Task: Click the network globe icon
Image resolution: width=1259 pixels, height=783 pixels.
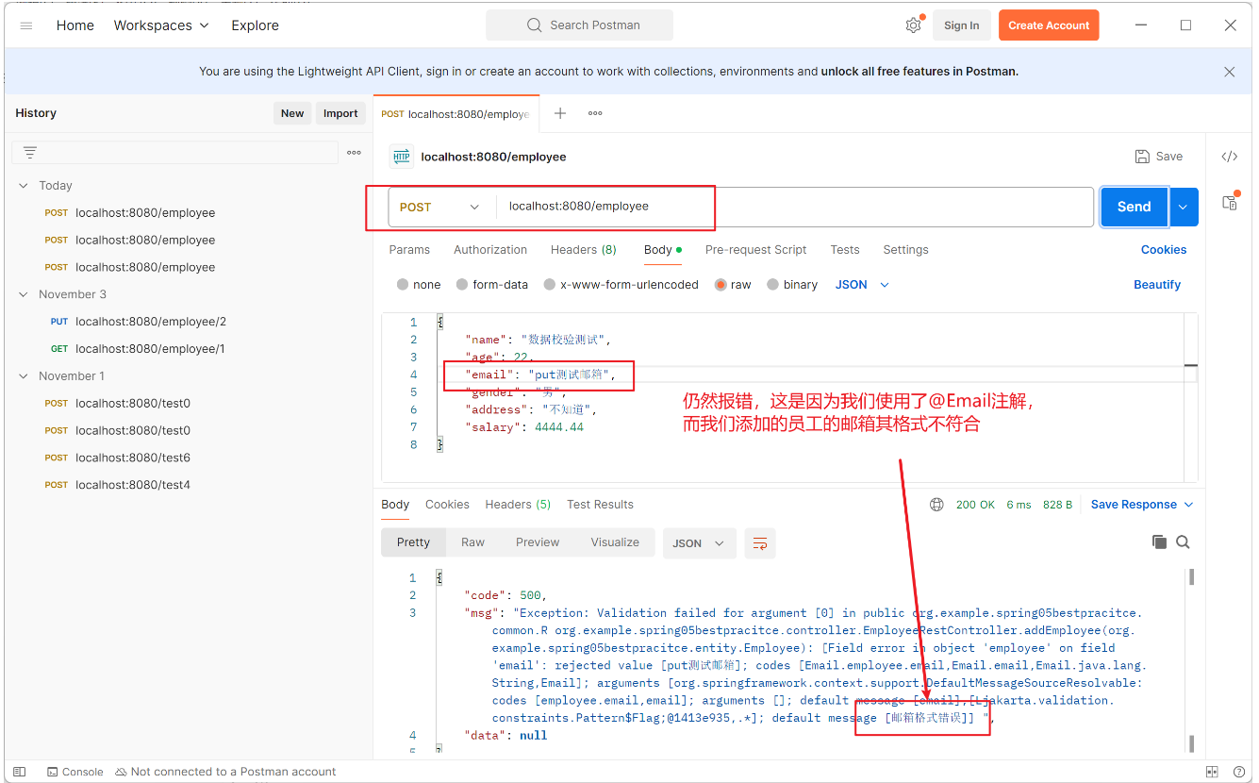Action: (x=936, y=505)
